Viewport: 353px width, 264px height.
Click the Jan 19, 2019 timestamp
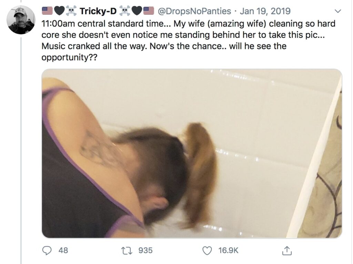[x=265, y=11]
